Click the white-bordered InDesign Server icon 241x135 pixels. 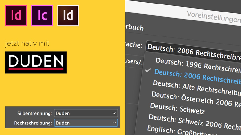(x=68, y=16)
